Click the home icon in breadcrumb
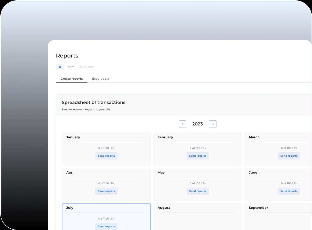The width and height of the screenshot is (312, 230). [x=60, y=67]
